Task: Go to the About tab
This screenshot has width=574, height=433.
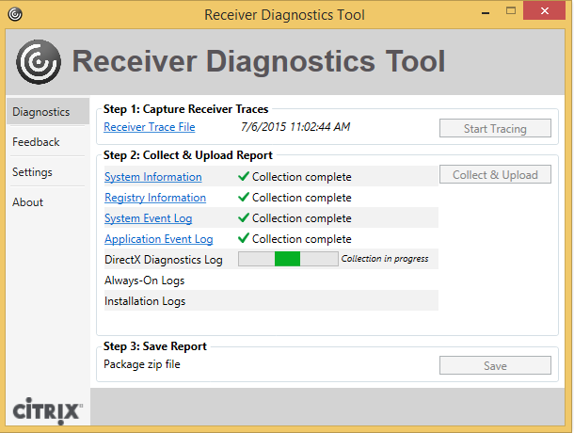Action: [x=27, y=202]
